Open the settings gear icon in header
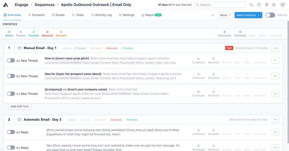Image resolution: width=289 pixels, height=151 pixels. click(x=274, y=5)
